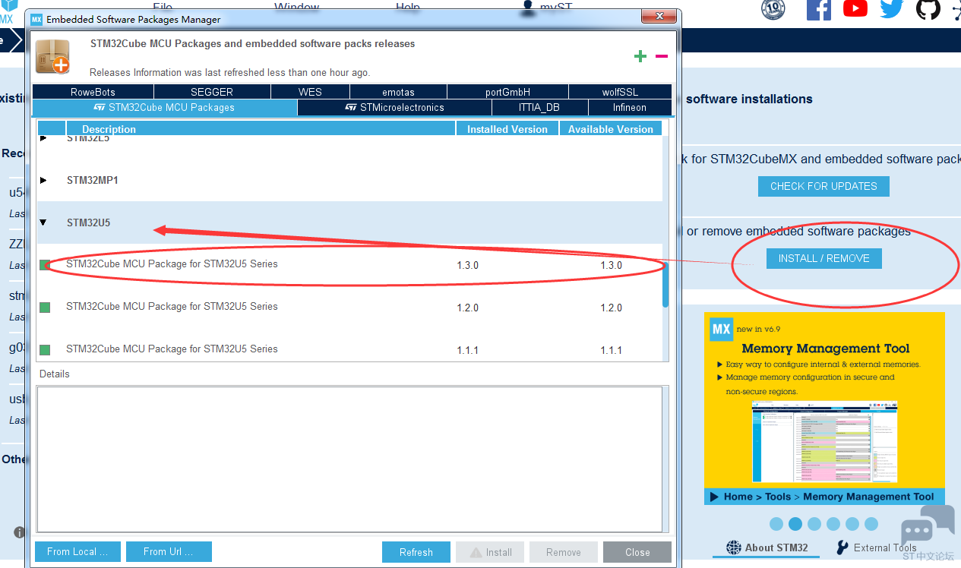The image size is (961, 568).
Task: Click the package list vertical scrollbar
Action: pyautogui.click(x=665, y=285)
